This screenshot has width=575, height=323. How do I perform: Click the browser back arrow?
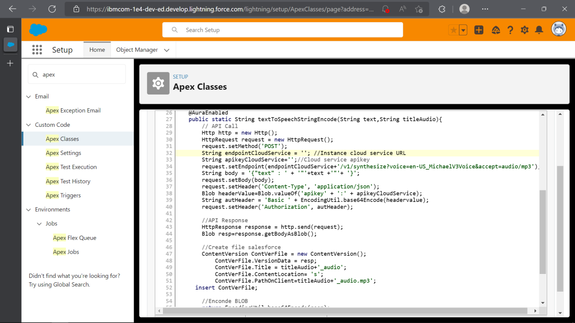12,8
